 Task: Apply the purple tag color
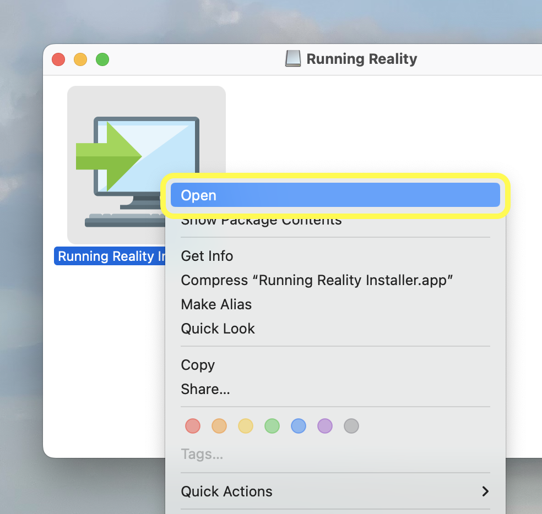[x=325, y=426]
